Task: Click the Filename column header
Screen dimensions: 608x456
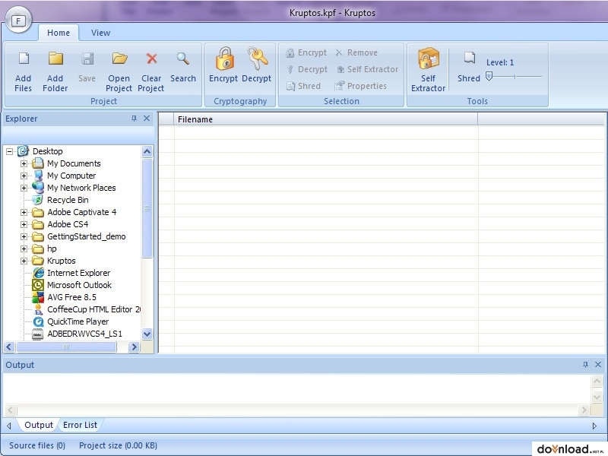Action: [326, 119]
